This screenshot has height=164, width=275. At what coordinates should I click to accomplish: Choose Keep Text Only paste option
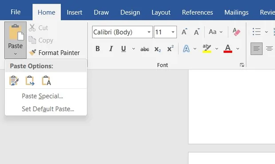tap(46, 80)
